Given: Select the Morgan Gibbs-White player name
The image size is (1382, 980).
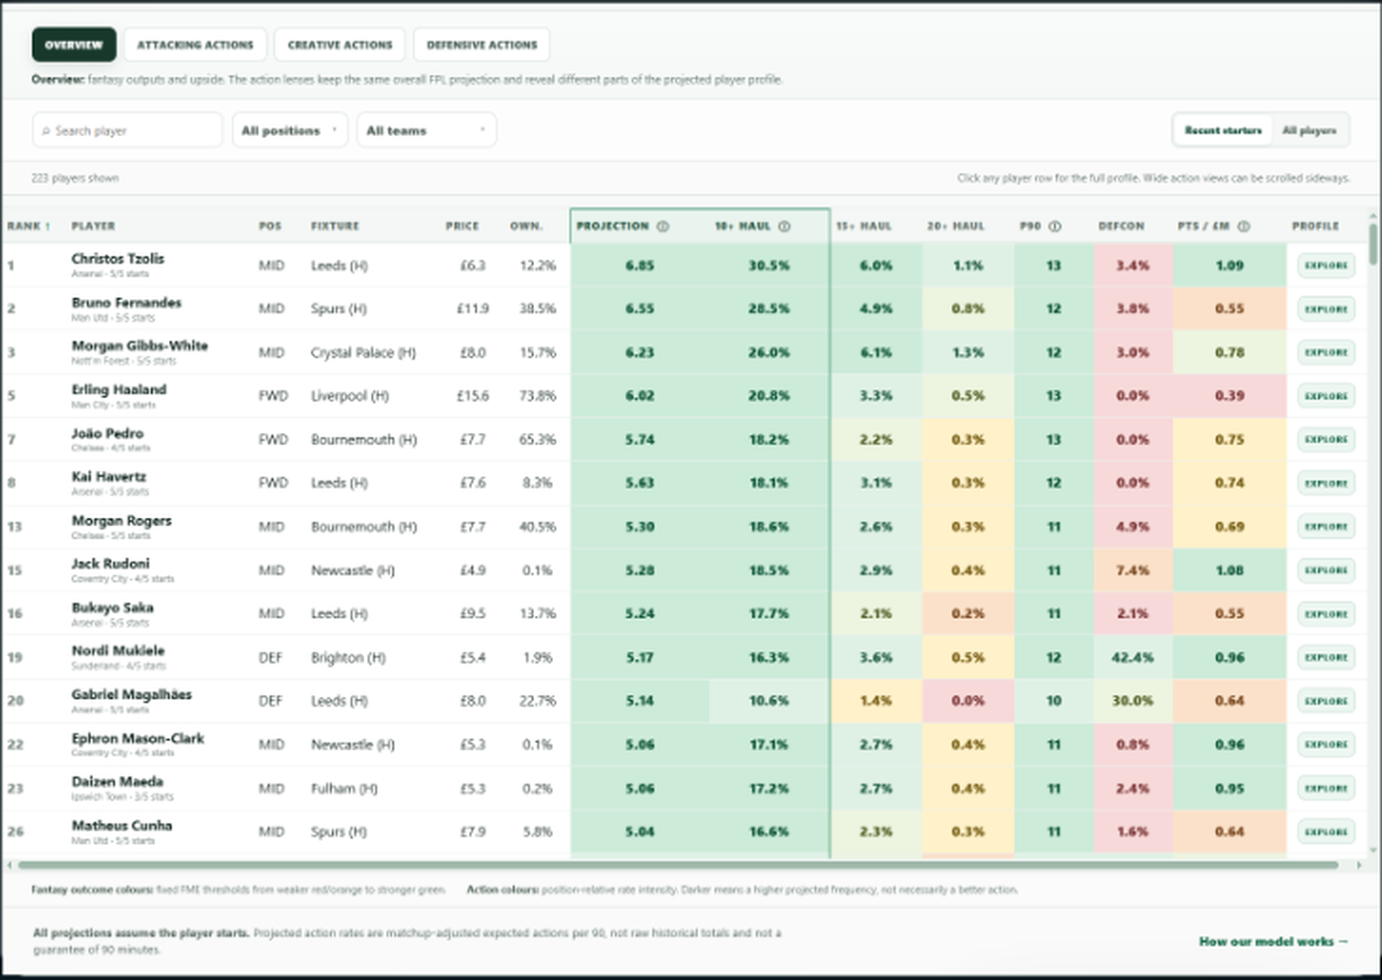Looking at the screenshot, I should coord(139,345).
